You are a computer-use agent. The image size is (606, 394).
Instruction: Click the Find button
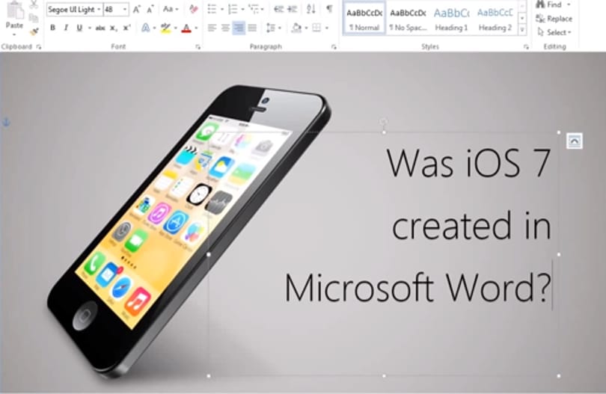point(549,4)
